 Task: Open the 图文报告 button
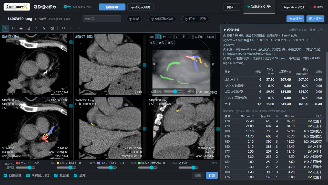pyautogui.click(x=315, y=19)
